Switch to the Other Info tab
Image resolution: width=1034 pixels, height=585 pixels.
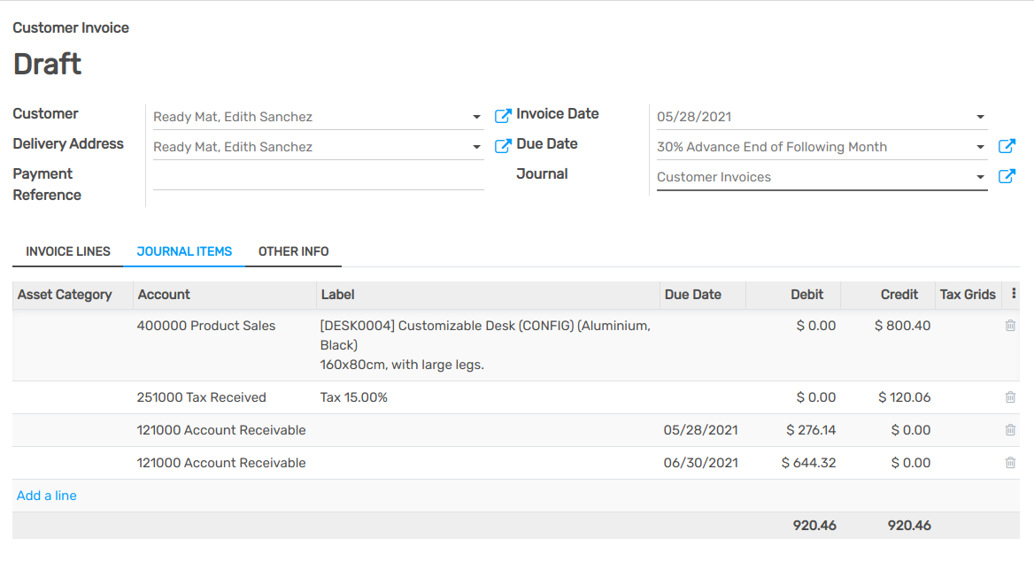click(293, 251)
